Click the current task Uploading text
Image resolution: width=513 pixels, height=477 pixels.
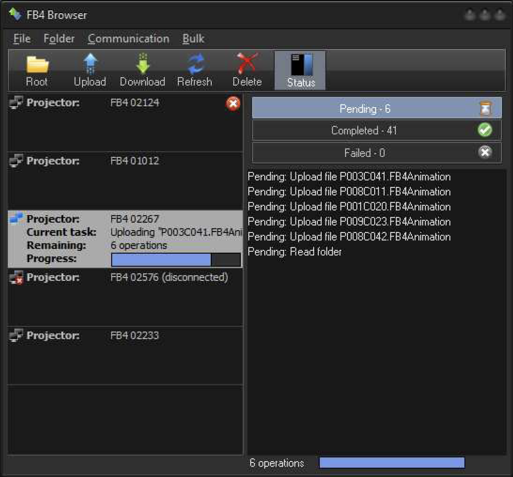pyautogui.click(x=176, y=232)
